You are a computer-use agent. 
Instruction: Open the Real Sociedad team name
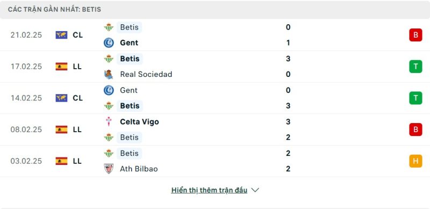pos(146,74)
